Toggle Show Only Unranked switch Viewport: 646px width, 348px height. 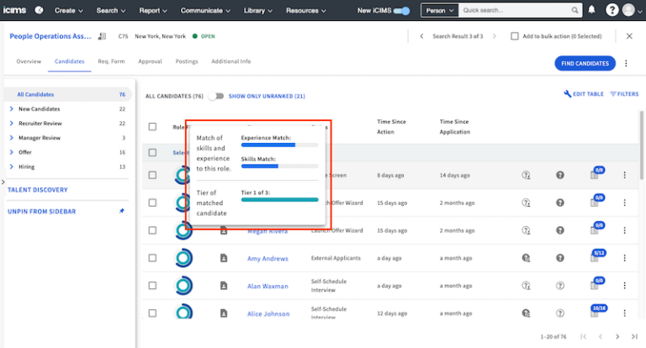(218, 96)
